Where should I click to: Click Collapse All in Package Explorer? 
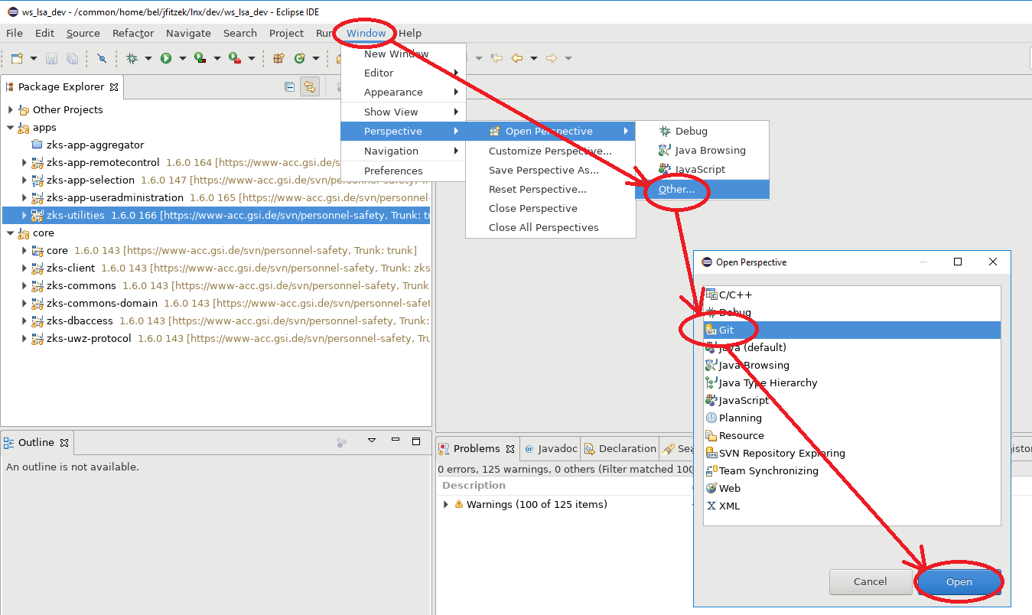289,87
